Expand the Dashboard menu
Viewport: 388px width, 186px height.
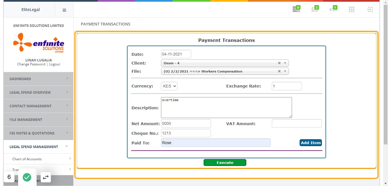(x=38, y=79)
